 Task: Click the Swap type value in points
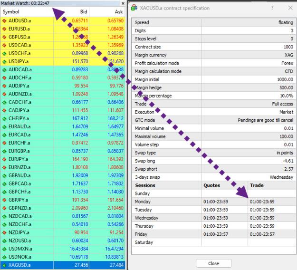click(x=285, y=153)
